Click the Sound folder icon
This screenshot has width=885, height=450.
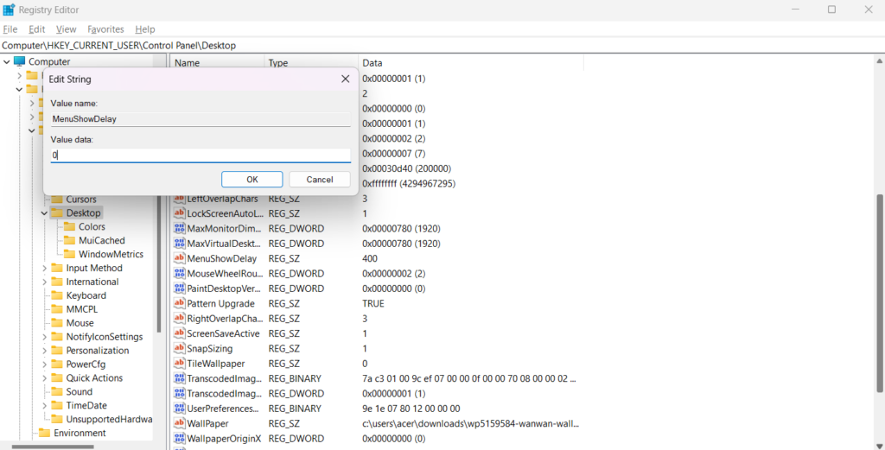(56, 392)
